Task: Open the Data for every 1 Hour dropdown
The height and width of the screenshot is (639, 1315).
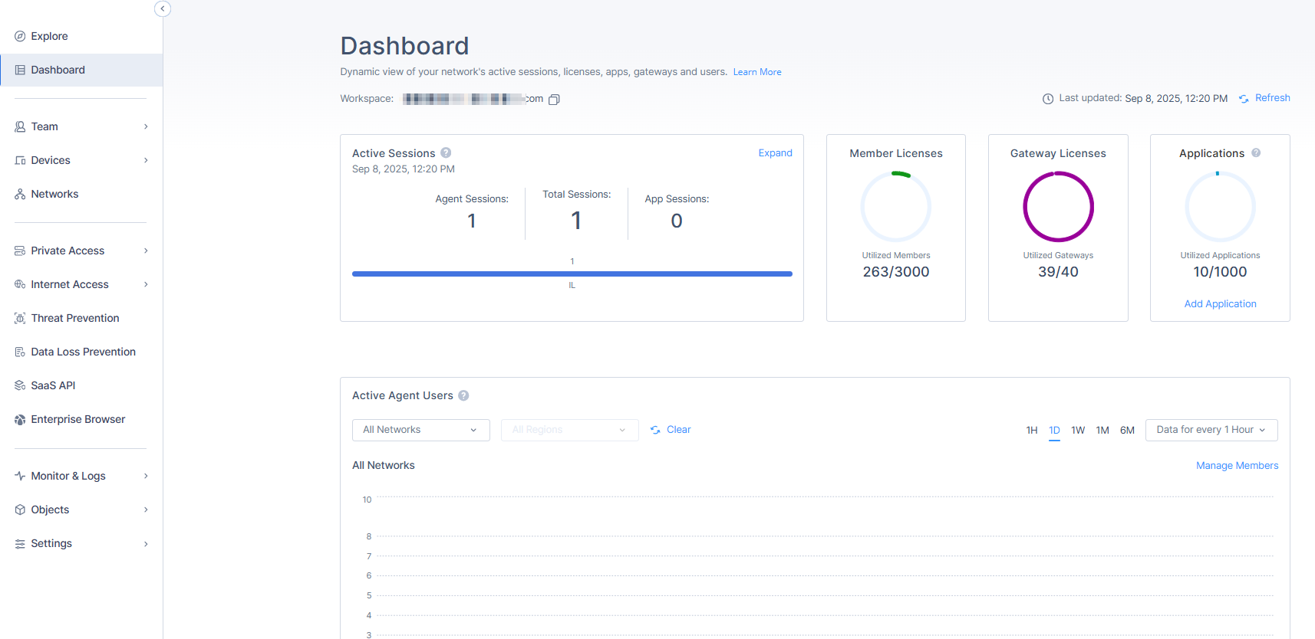Action: click(x=1211, y=430)
